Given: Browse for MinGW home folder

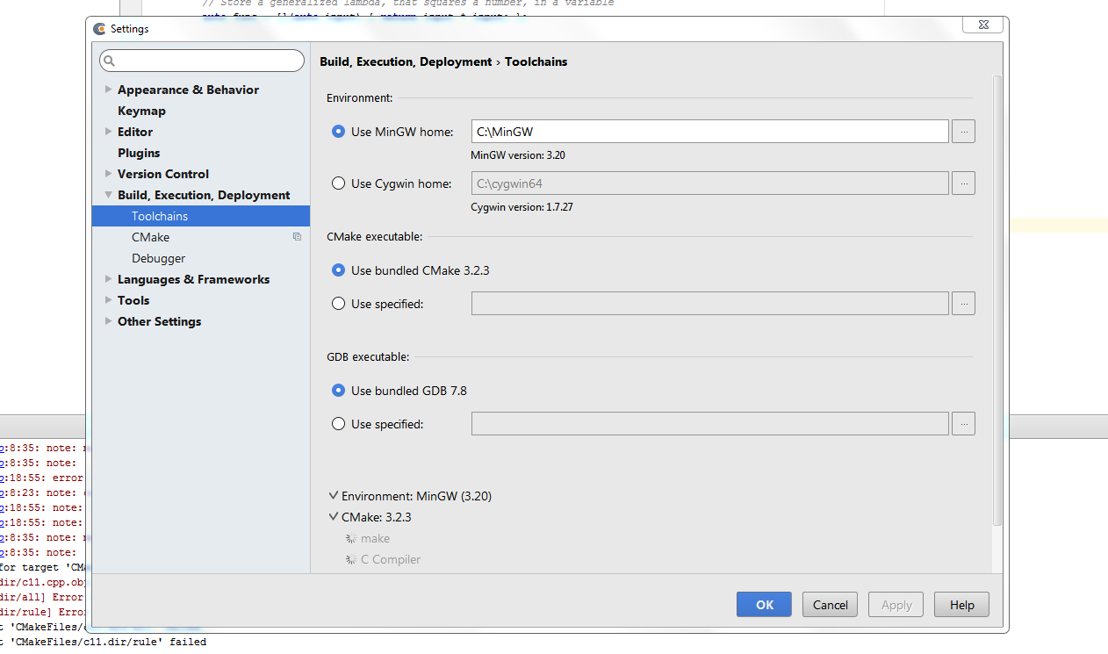Looking at the screenshot, I should click(x=963, y=132).
